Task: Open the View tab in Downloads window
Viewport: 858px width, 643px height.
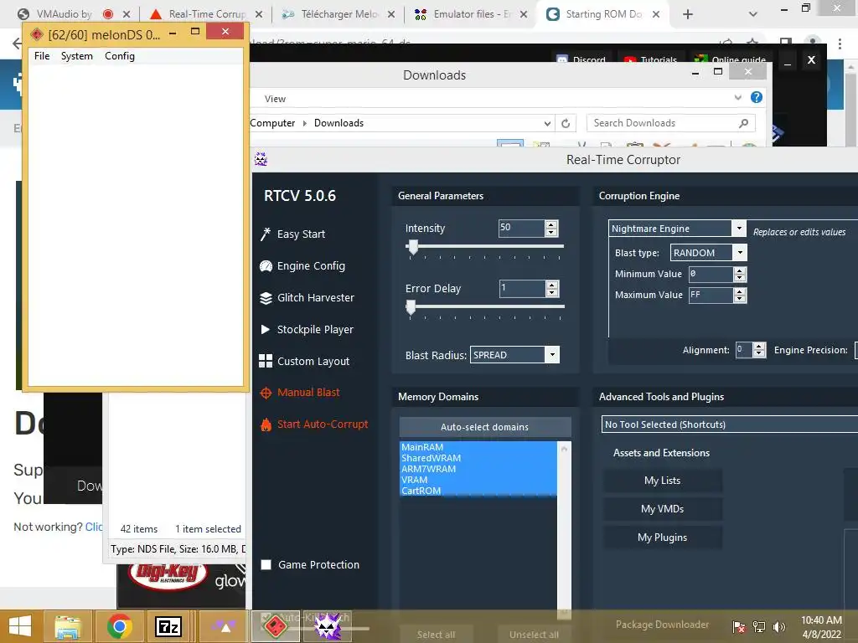Action: point(275,99)
